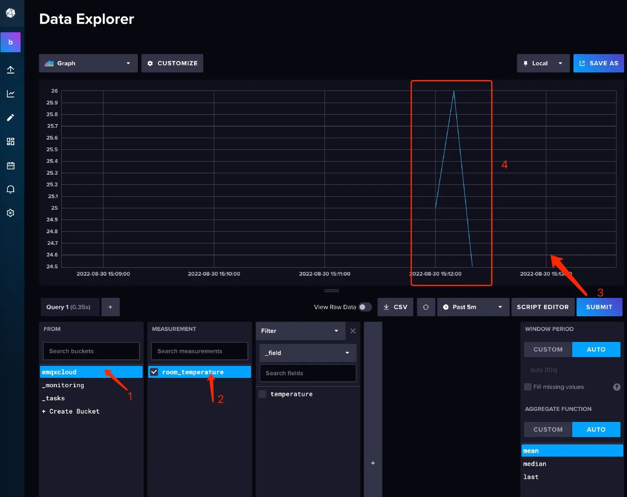Expand the Past 5m time range dropdown
The width and height of the screenshot is (627, 497).
point(473,307)
